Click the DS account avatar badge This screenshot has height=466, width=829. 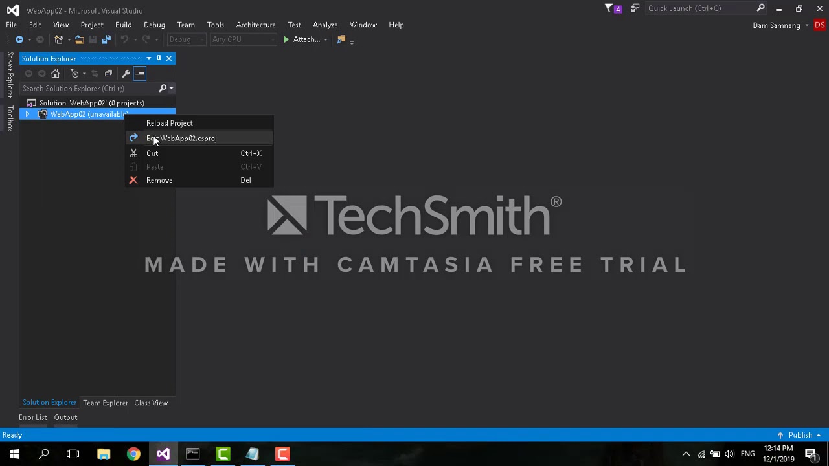click(x=819, y=25)
